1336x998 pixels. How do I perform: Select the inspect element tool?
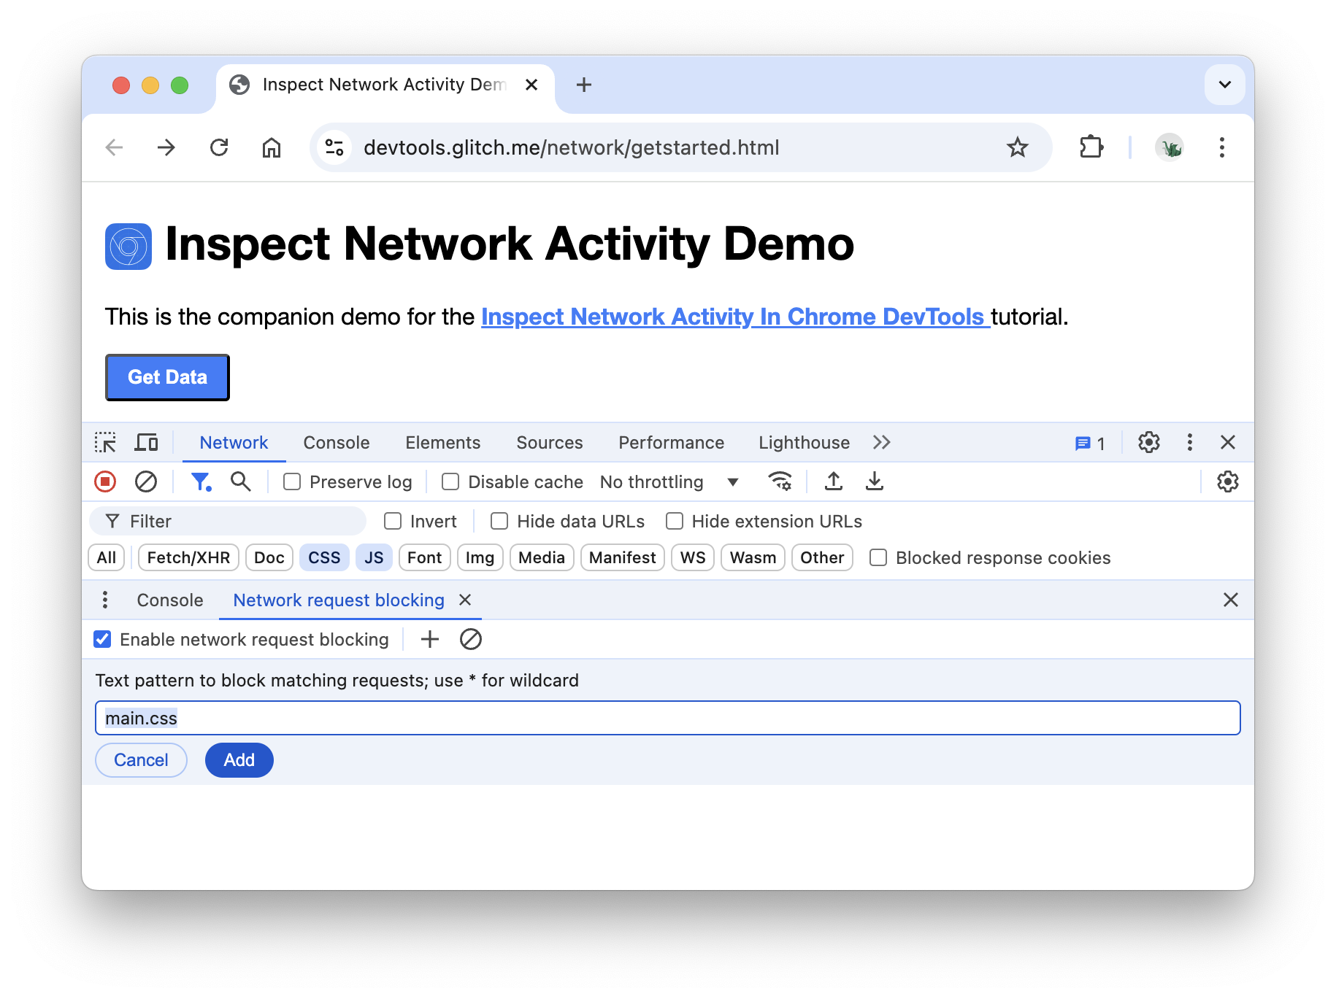coord(106,442)
